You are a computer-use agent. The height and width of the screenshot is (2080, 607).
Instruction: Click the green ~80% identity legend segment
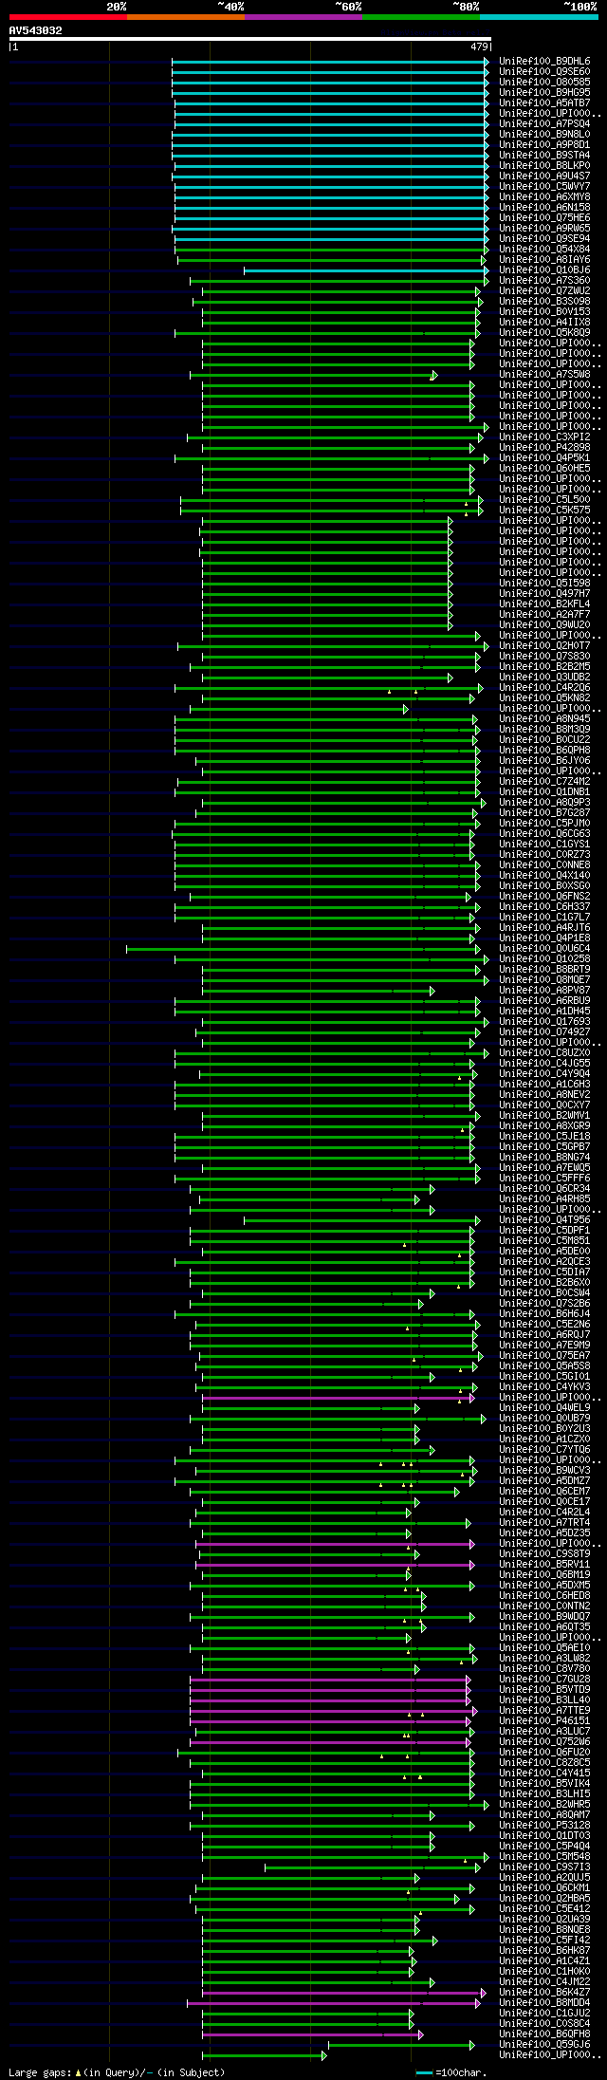[420, 17]
